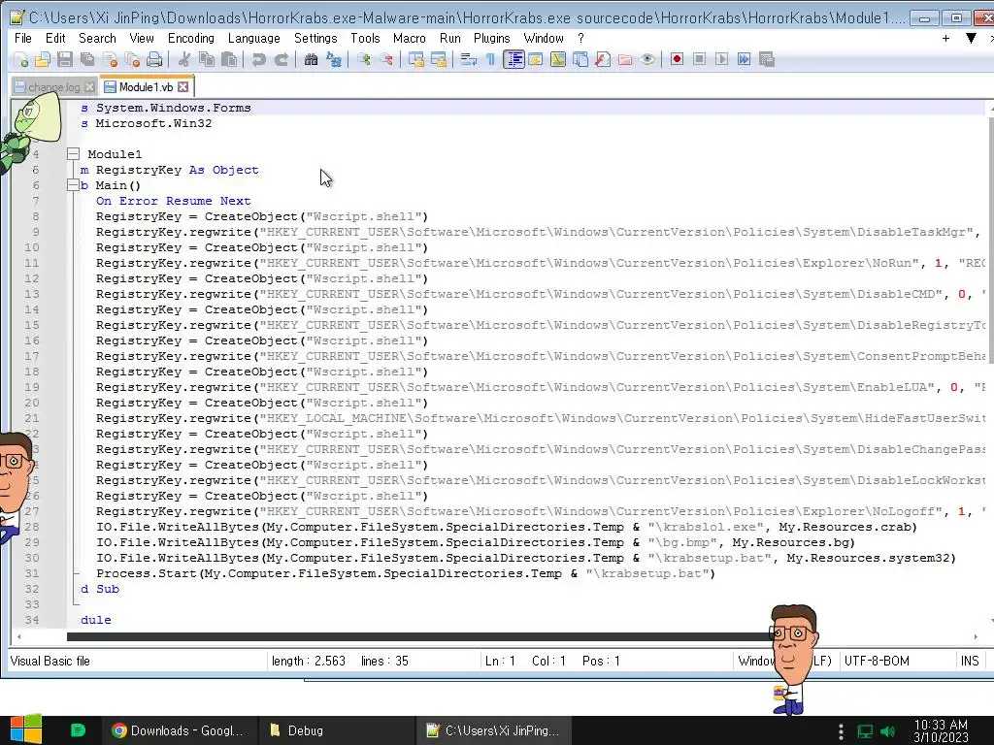Start macro recording with red dot icon

pos(677,59)
